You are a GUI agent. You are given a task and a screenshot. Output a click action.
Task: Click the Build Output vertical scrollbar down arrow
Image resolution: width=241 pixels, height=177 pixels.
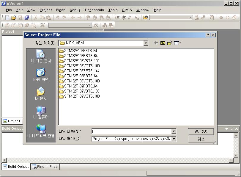tap(236, 155)
